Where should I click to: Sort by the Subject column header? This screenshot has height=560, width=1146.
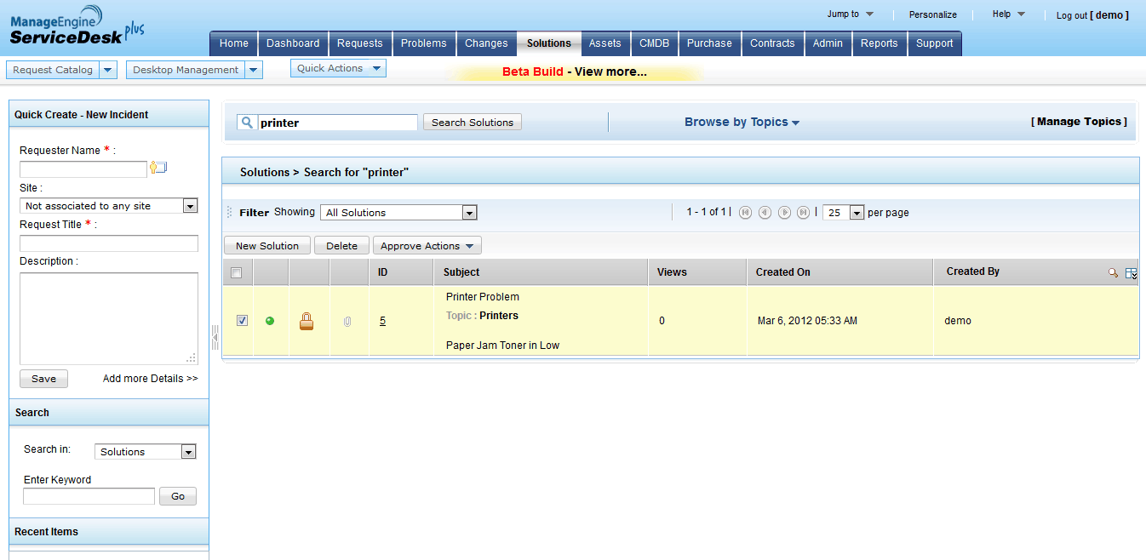click(461, 272)
